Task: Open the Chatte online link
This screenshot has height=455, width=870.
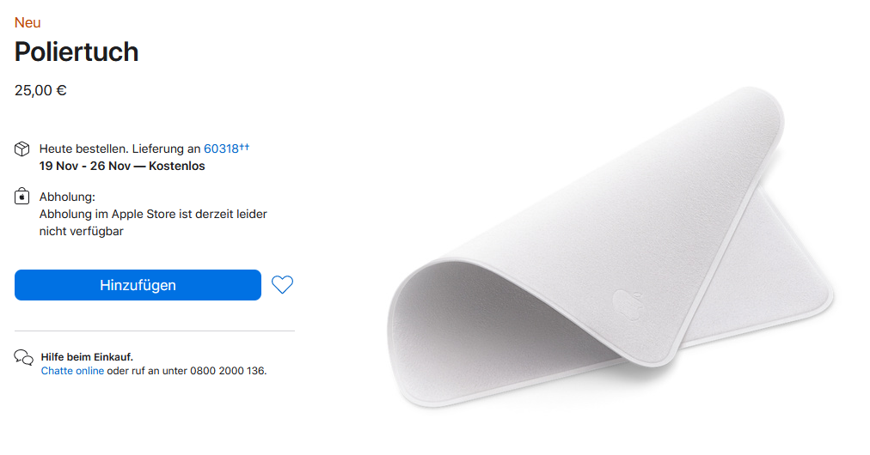Action: (72, 371)
